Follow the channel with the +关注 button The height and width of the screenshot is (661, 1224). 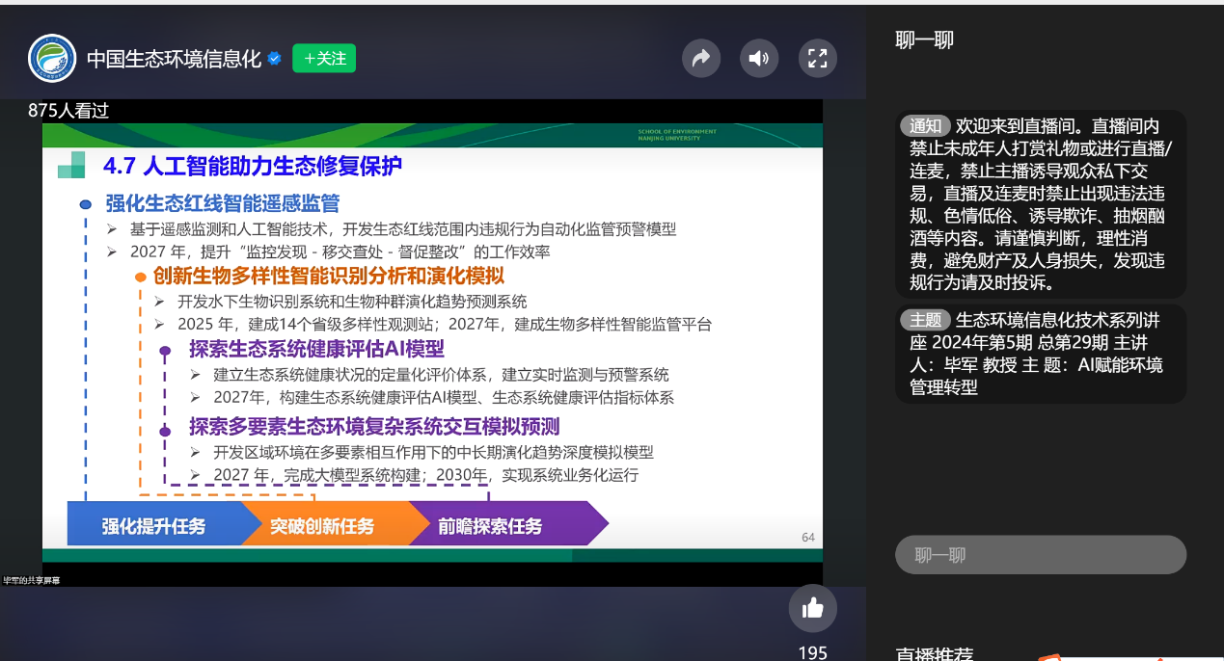coord(324,59)
